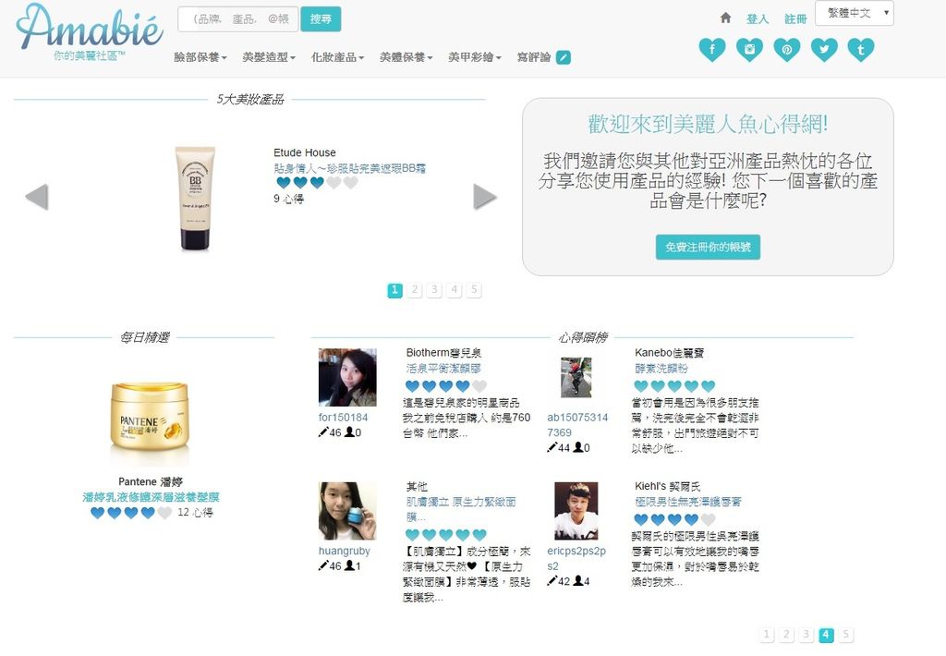The height and width of the screenshot is (656, 946).
Task: Click the Etude House brand name
Action: pyautogui.click(x=305, y=152)
